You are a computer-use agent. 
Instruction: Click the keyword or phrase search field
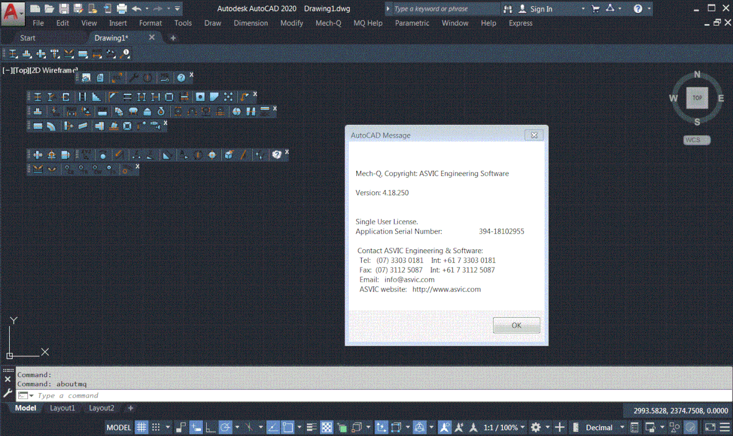[x=446, y=9]
